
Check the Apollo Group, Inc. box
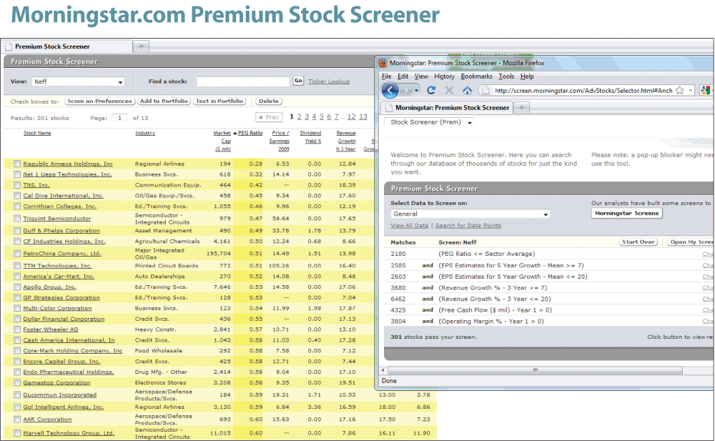coord(17,287)
